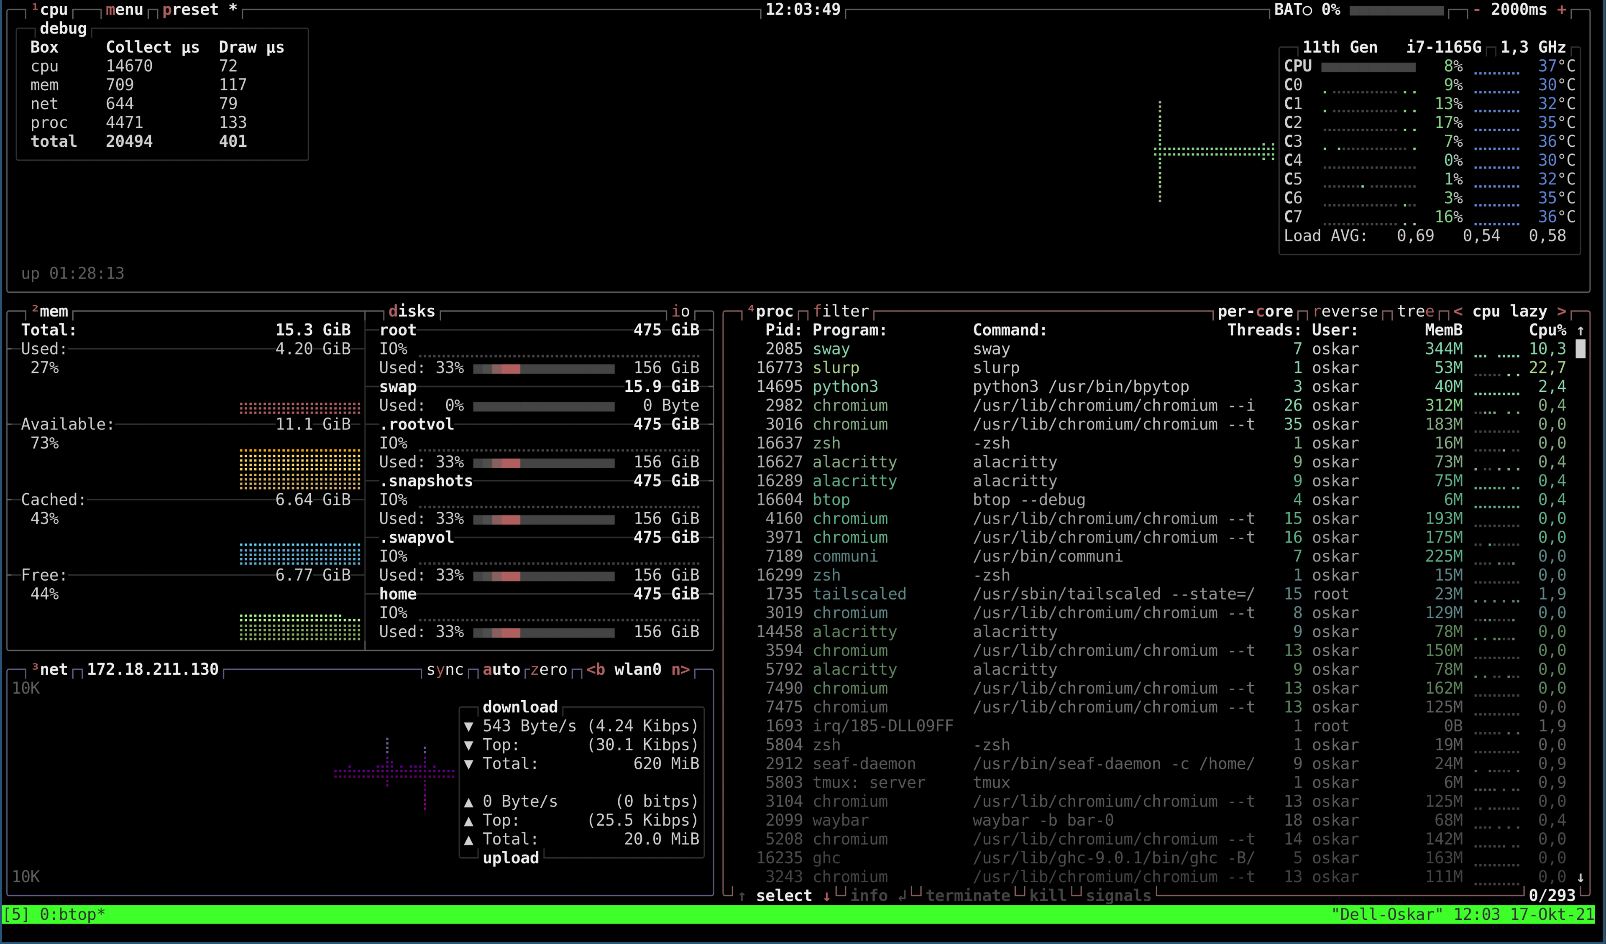This screenshot has width=1606, height=944.
Task: Toggle per-core process usage
Action: [1255, 311]
